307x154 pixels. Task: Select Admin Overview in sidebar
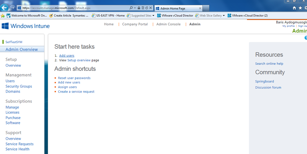pyautogui.click(x=22, y=49)
